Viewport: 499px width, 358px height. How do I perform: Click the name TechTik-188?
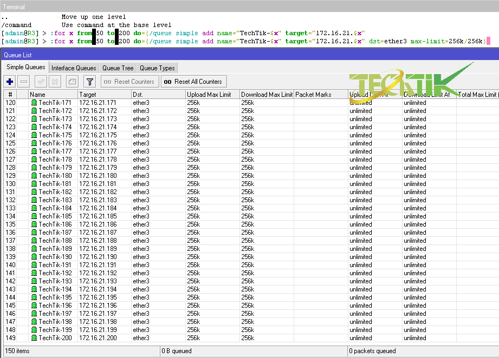(x=55, y=241)
